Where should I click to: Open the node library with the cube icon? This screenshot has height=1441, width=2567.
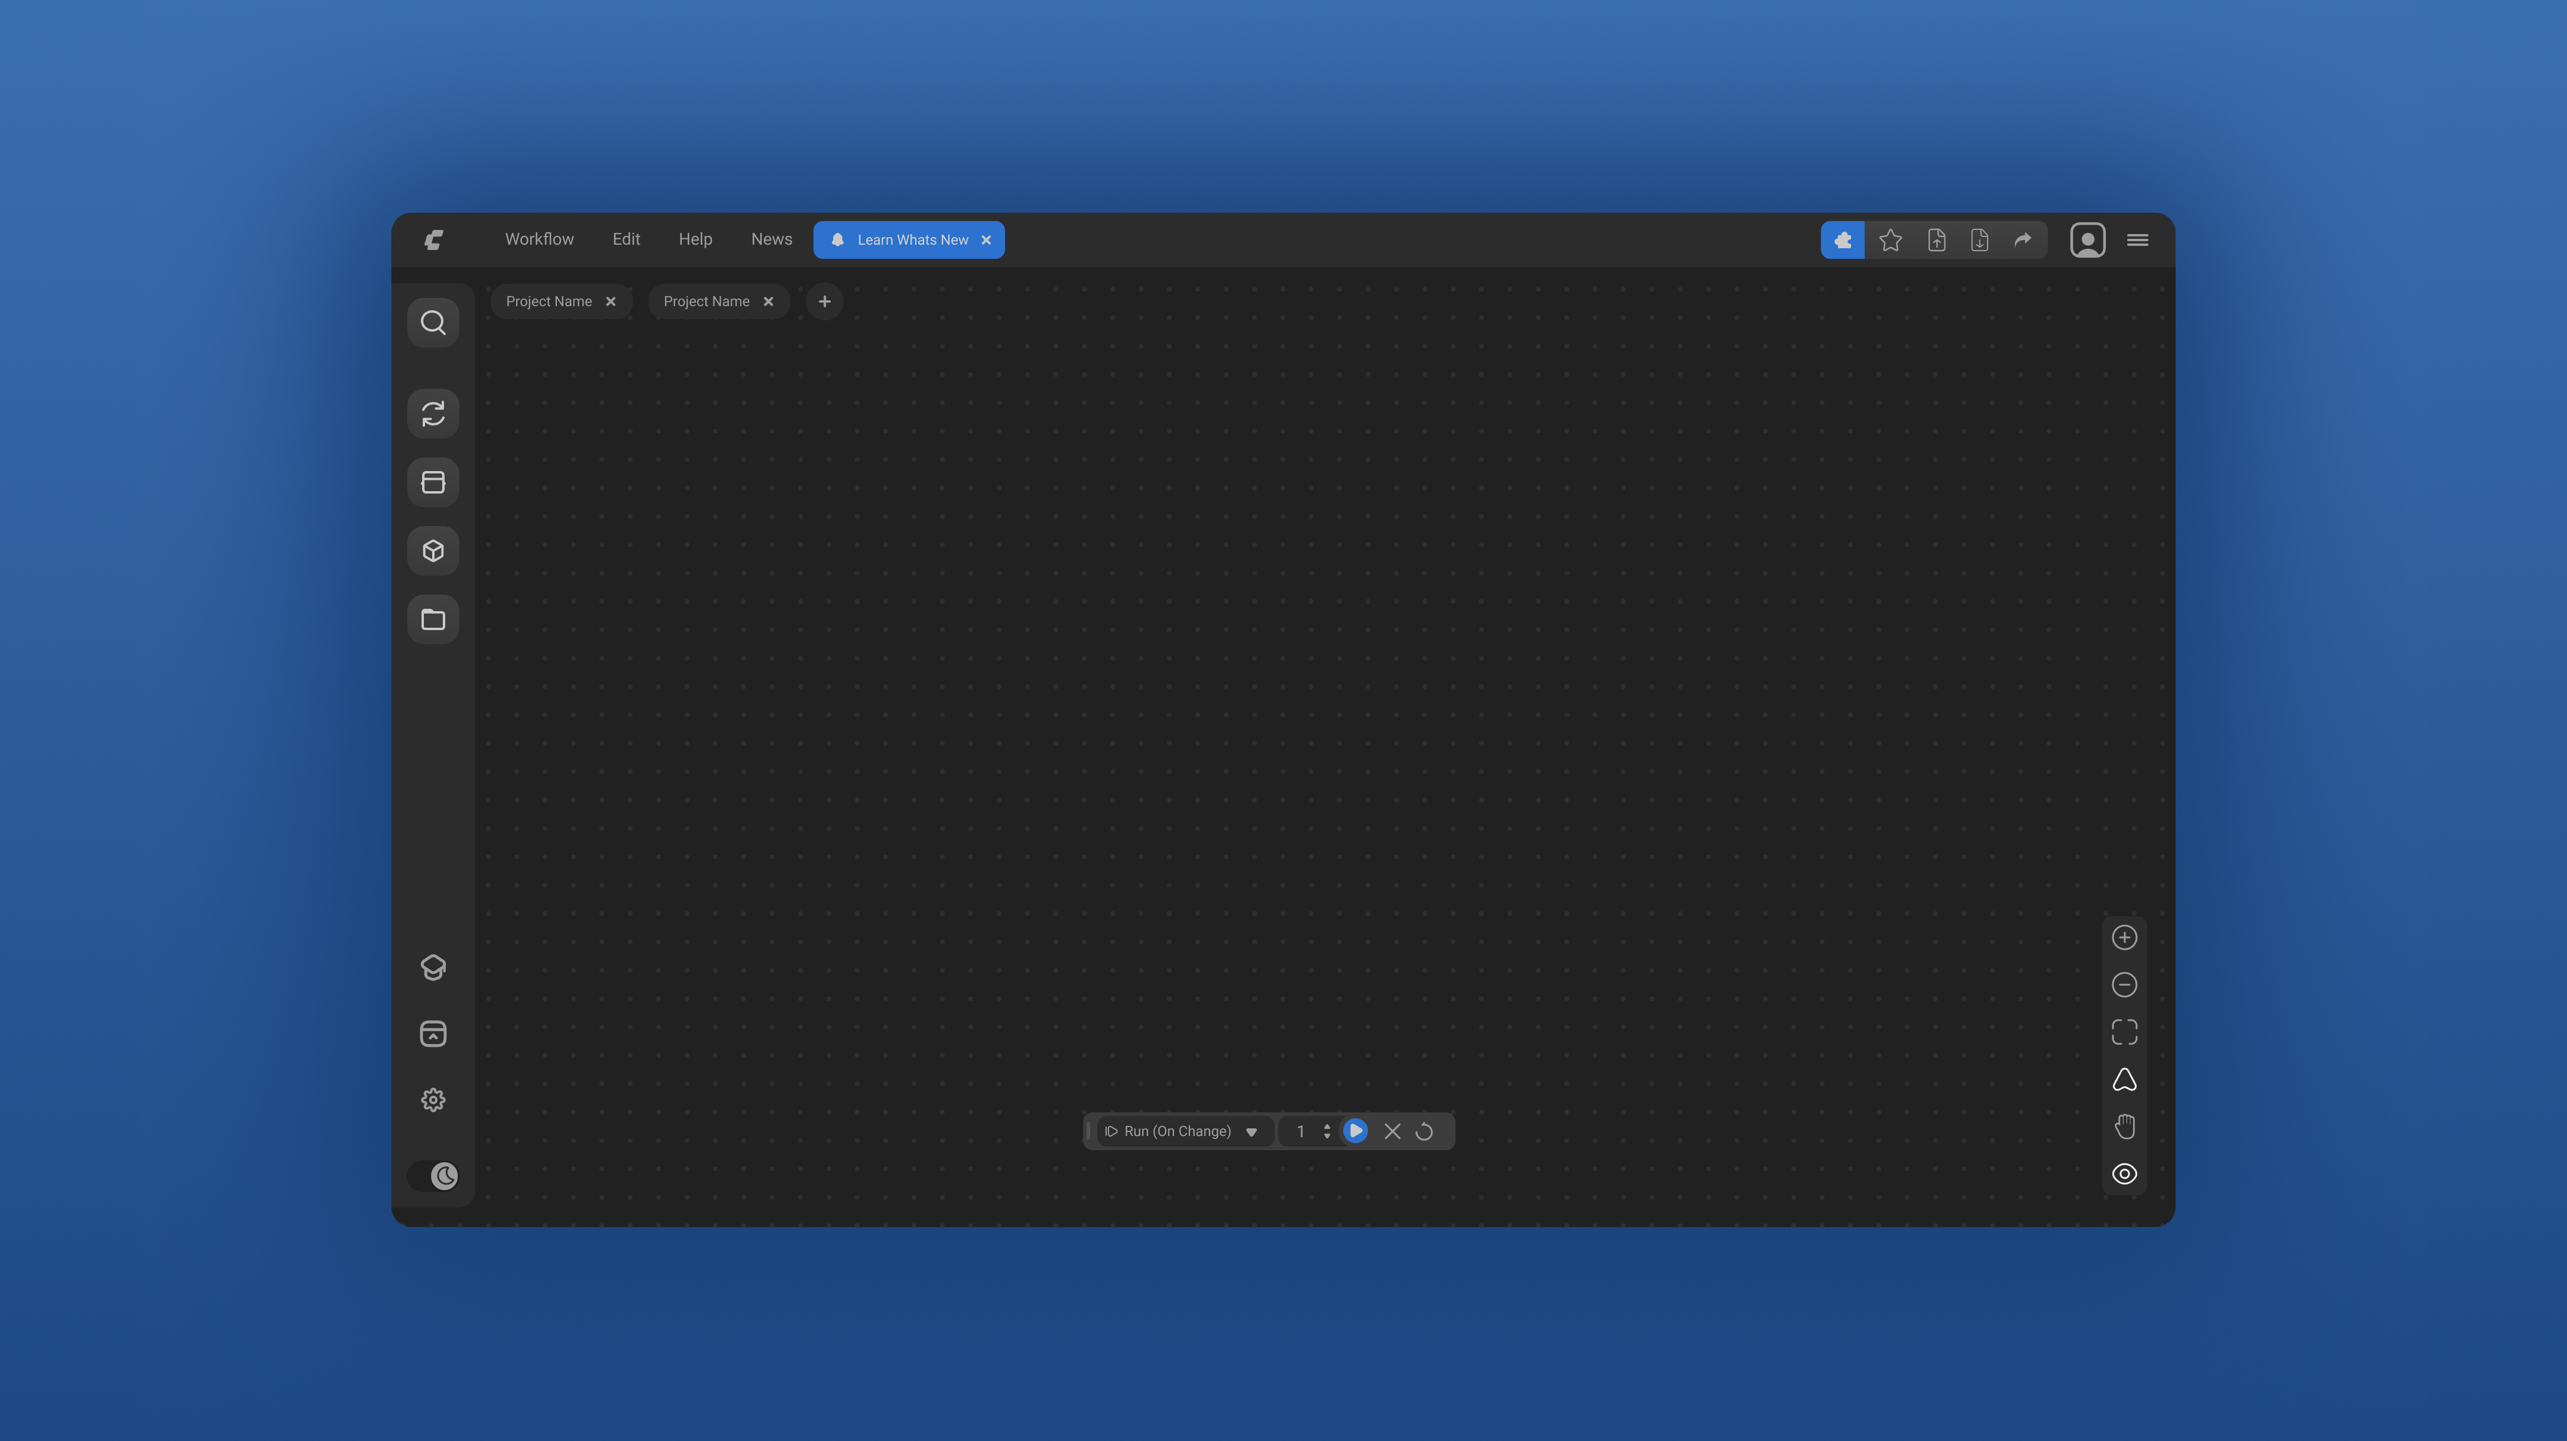433,550
